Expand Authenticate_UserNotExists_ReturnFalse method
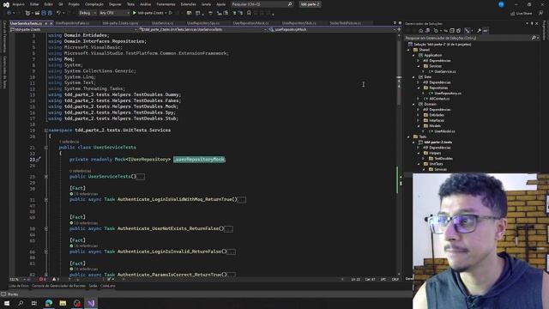This screenshot has height=309, width=549. 46,229
